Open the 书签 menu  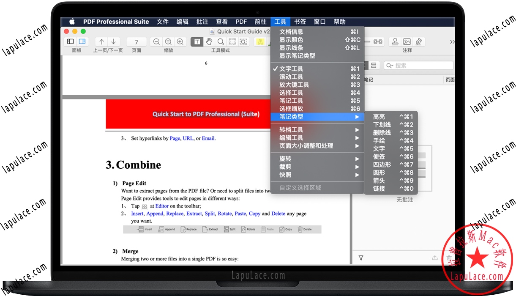(300, 22)
